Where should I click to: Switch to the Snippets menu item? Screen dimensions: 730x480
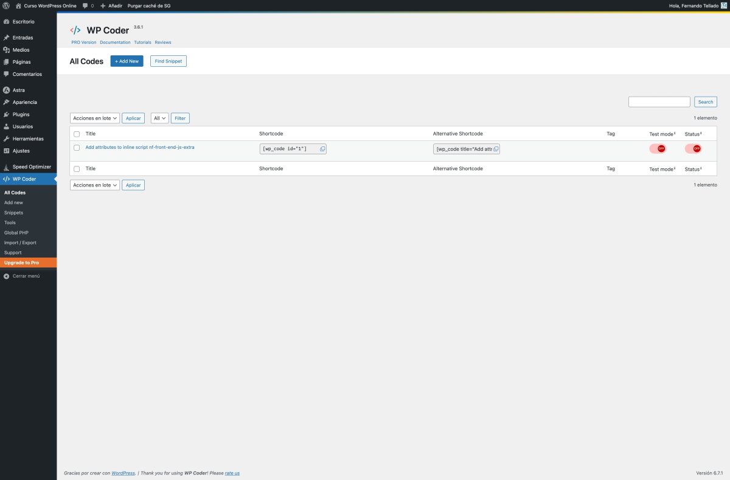pyautogui.click(x=13, y=212)
